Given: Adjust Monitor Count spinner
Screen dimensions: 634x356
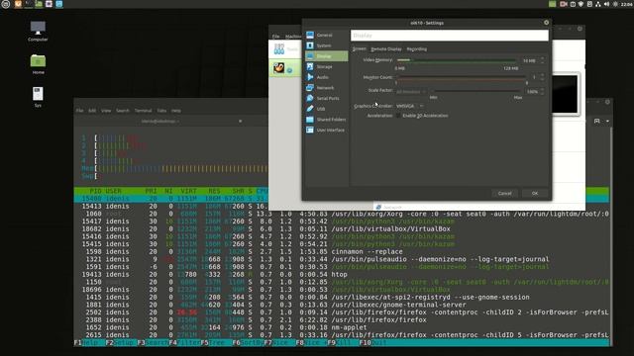Looking at the screenshot, I should pos(542,77).
